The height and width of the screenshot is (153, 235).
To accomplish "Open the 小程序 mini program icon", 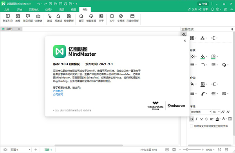I will (121, 18).
